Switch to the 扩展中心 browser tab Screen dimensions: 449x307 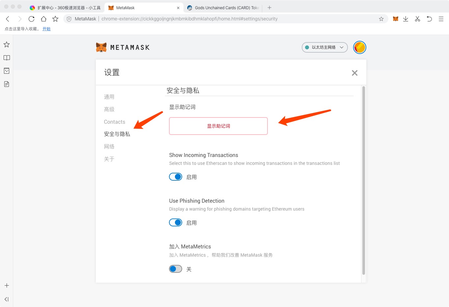[x=65, y=8]
